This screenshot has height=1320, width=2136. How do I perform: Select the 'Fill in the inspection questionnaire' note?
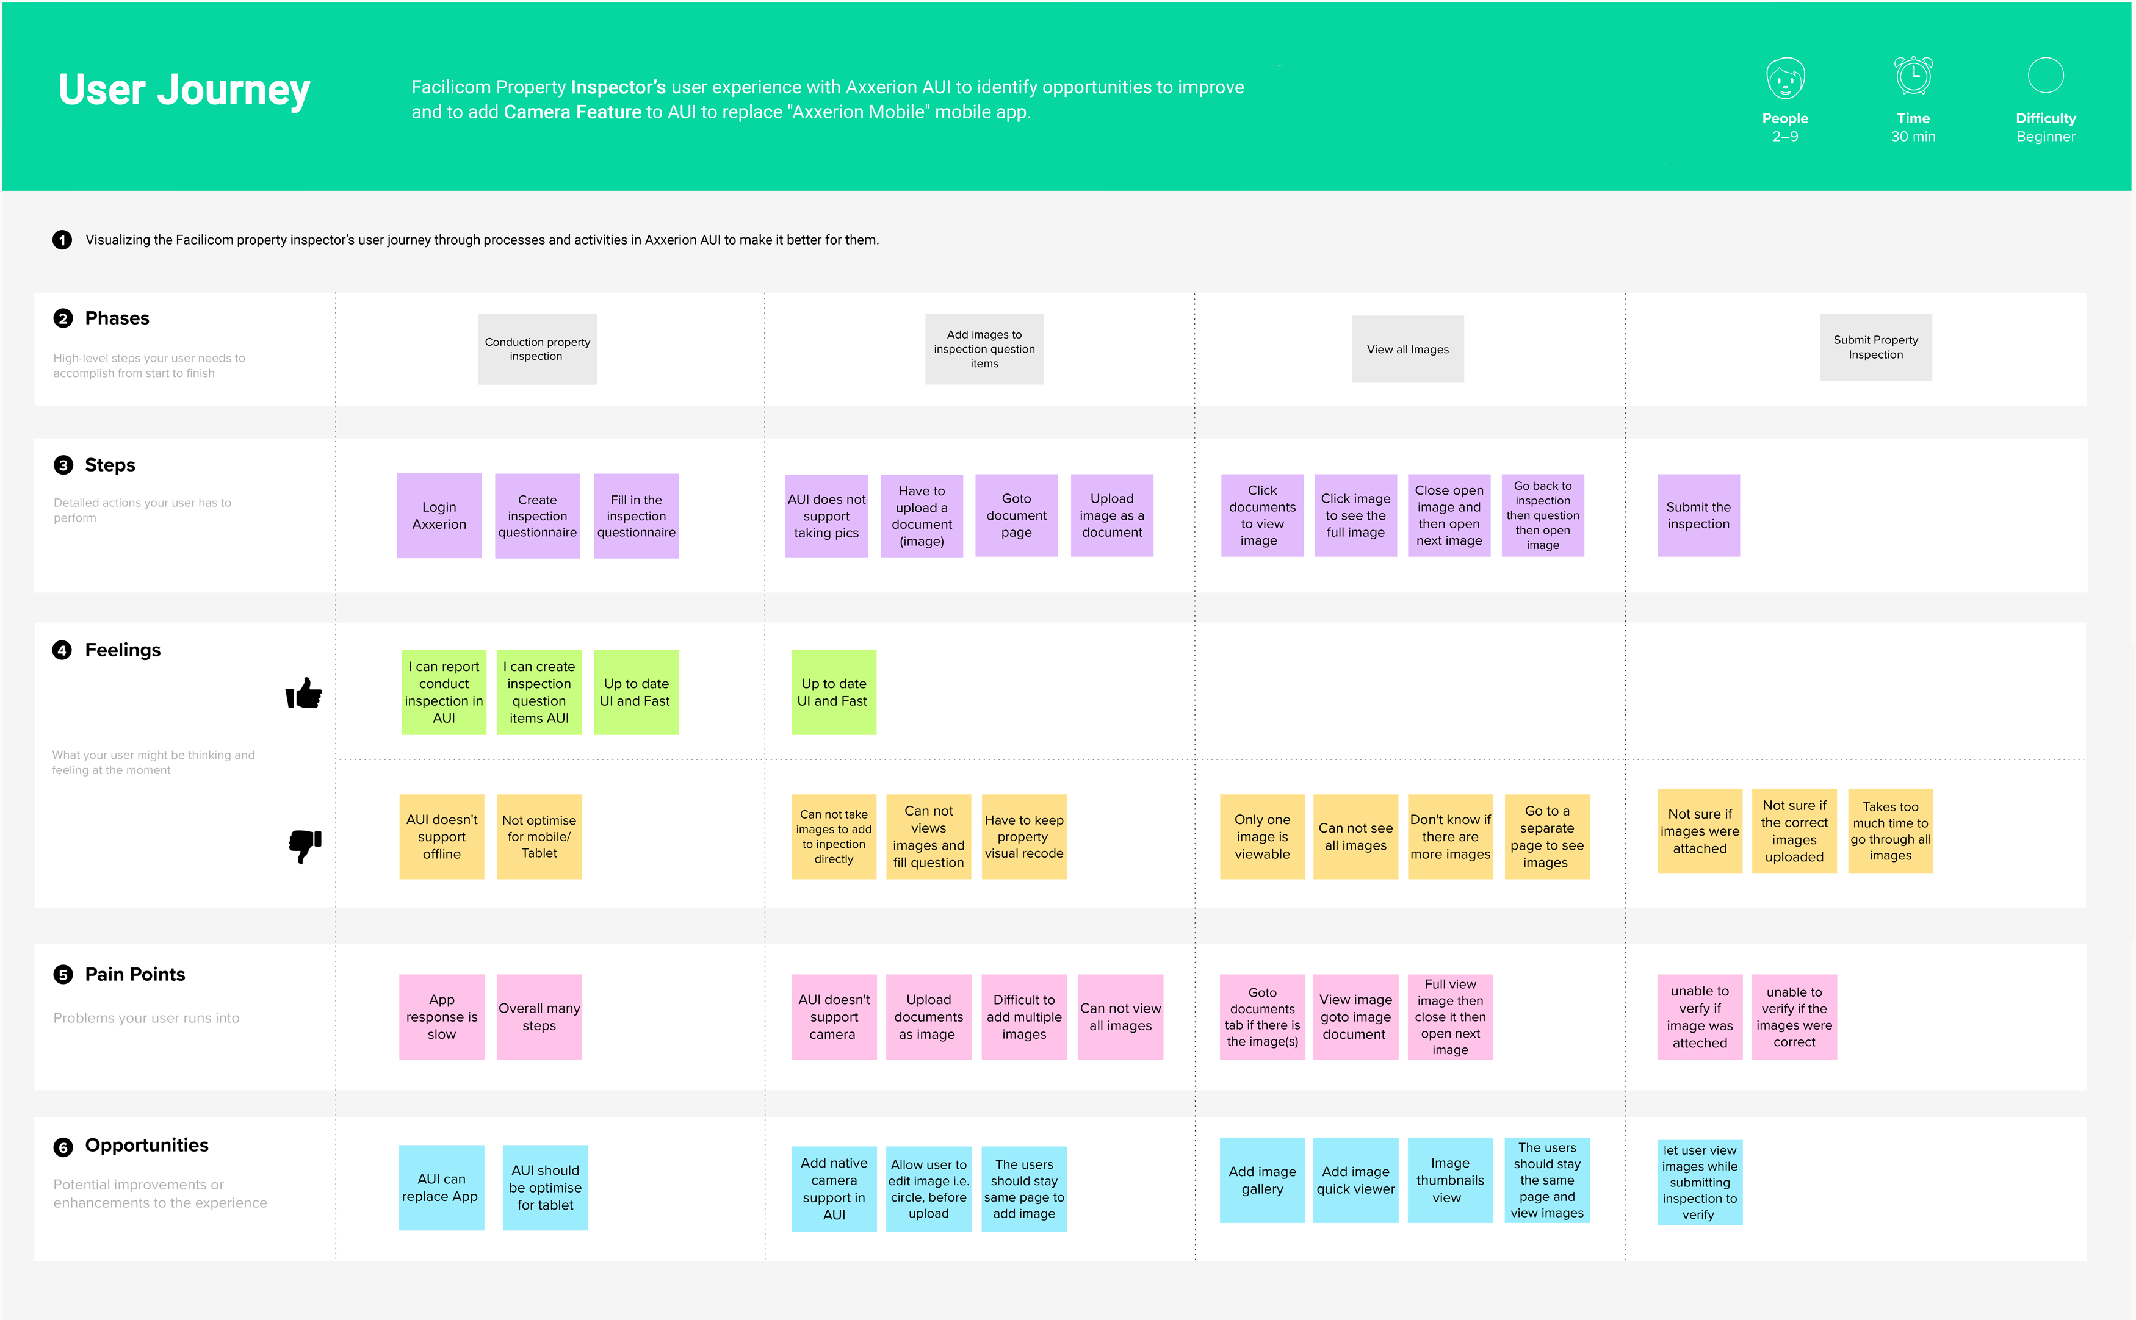click(x=637, y=516)
